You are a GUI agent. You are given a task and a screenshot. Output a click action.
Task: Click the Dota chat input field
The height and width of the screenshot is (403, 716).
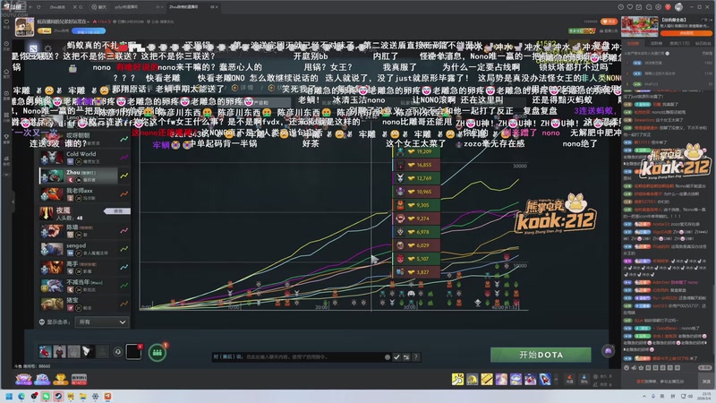point(297,356)
